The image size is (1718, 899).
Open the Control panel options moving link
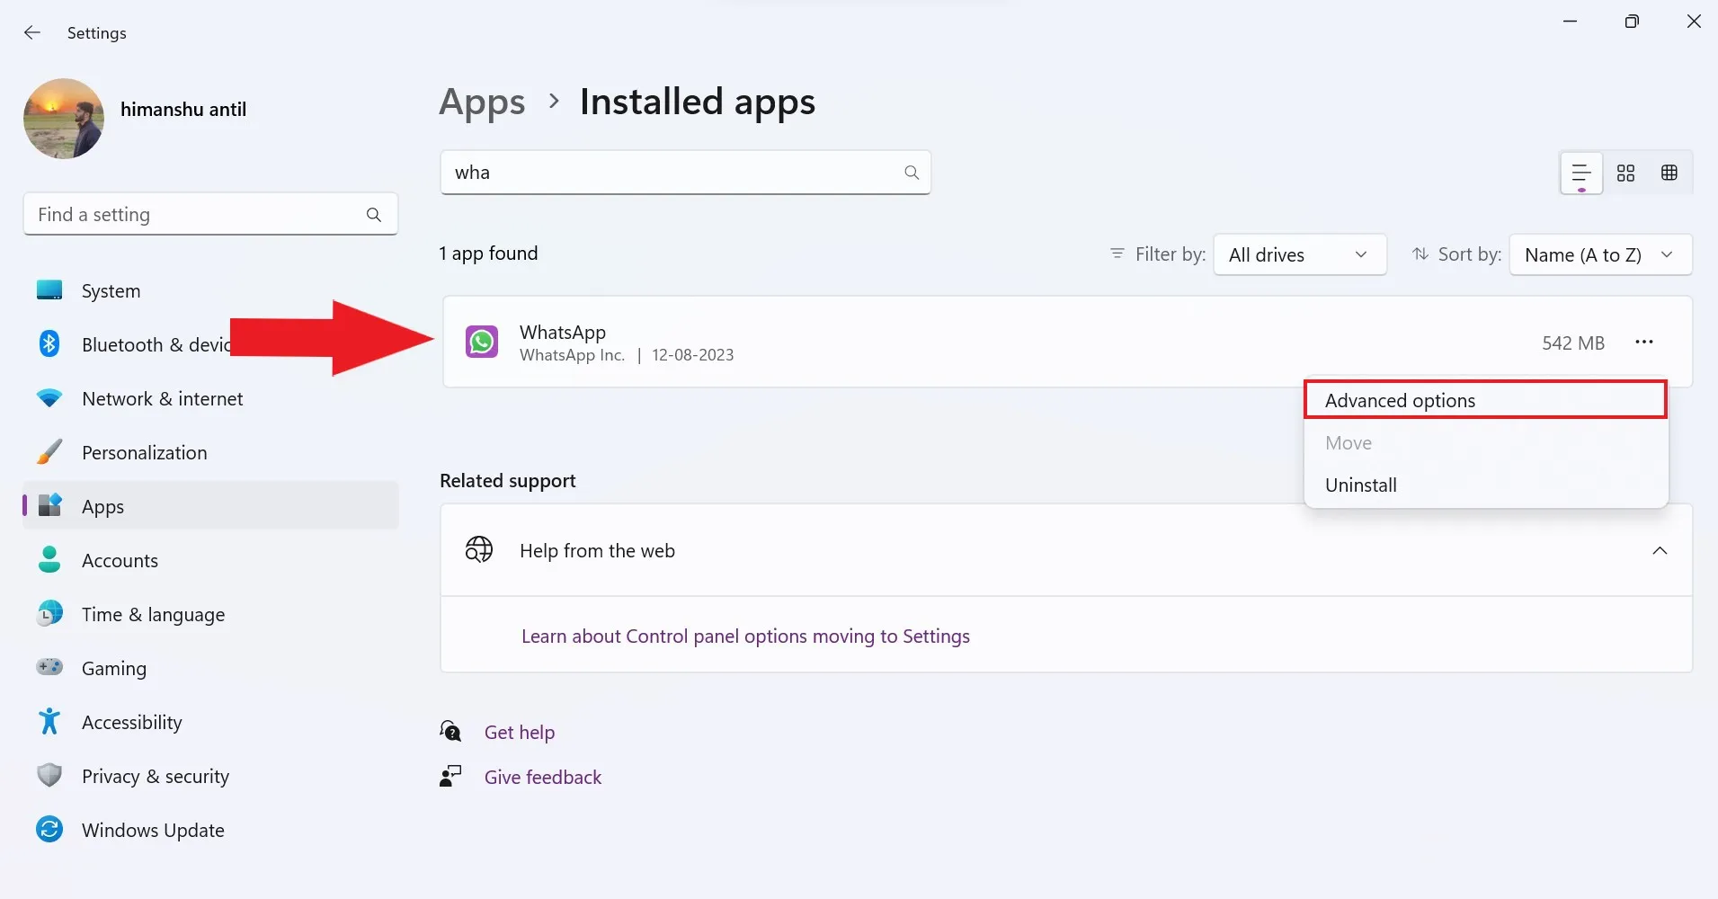pyautogui.click(x=745, y=636)
